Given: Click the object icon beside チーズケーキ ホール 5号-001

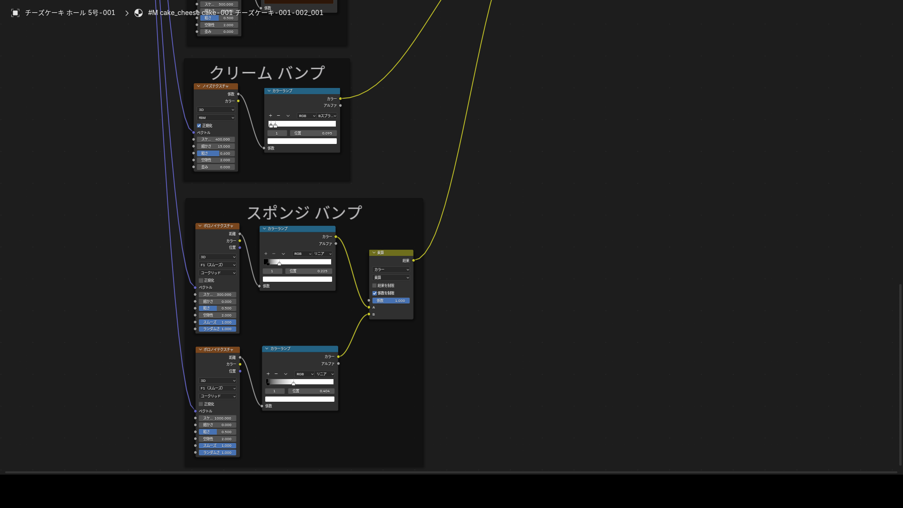Looking at the screenshot, I should [15, 13].
